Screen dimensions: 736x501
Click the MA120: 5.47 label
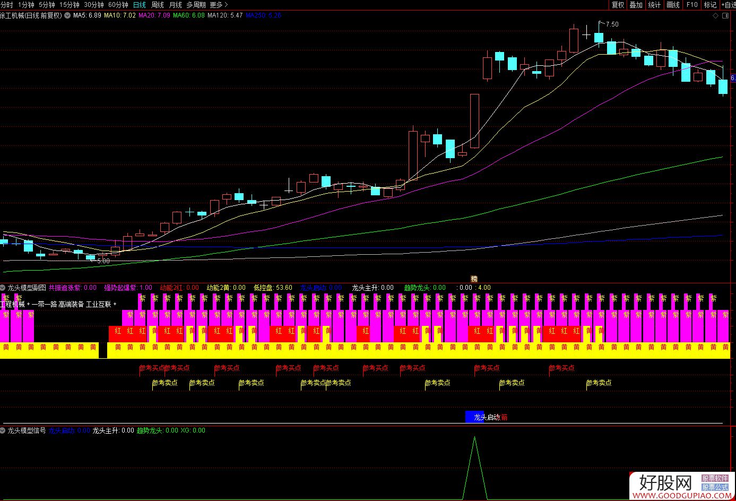pyautogui.click(x=225, y=15)
